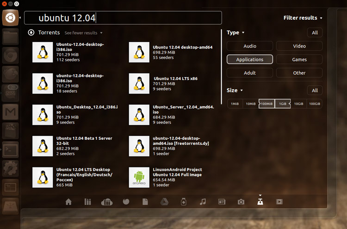Click the Torrents category heading

[x=49, y=32]
